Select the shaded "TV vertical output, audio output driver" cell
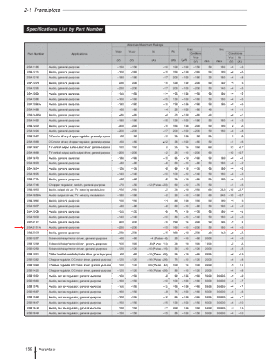 (80, 152)
